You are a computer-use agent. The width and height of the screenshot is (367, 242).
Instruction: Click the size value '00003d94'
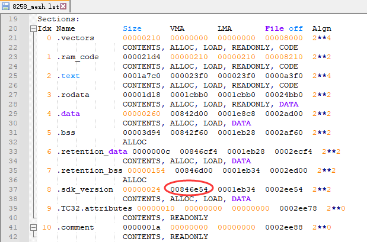pos(142,133)
